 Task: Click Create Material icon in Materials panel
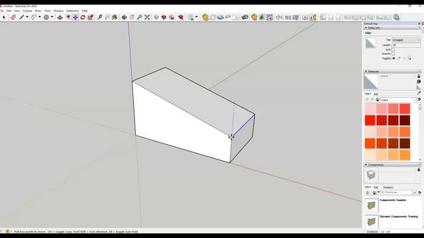(x=419, y=81)
